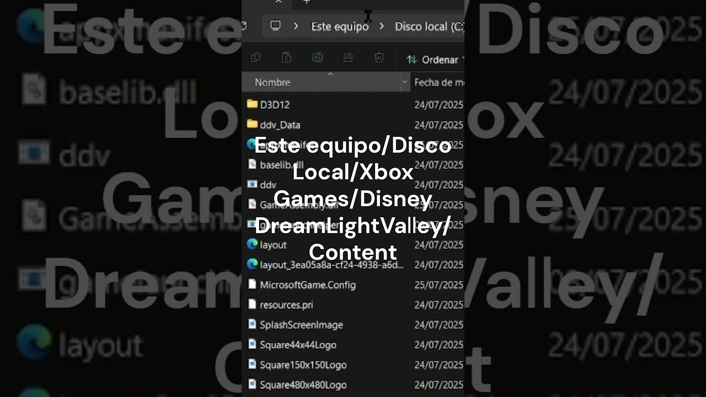Open the Ordenar sort dropdown
Image resolution: width=706 pixels, height=397 pixels.
click(435, 60)
